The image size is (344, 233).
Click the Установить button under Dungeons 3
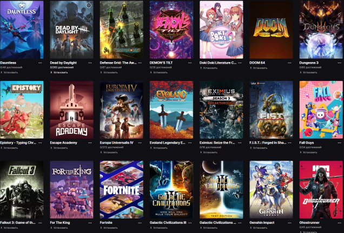click(310, 72)
